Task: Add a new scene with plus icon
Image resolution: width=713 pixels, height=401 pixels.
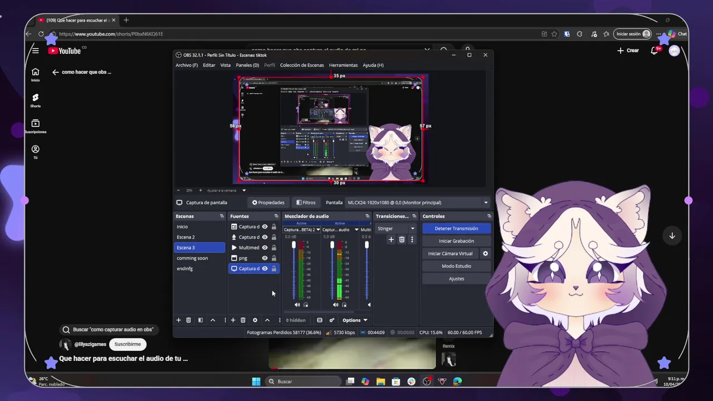Action: coord(179,320)
